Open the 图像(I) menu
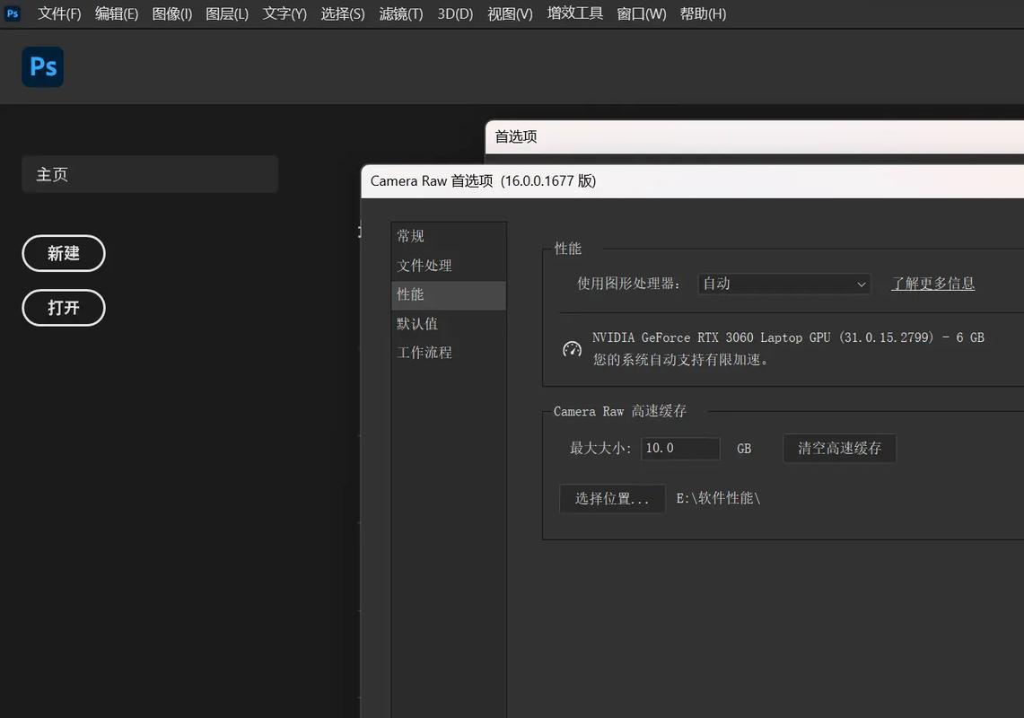The image size is (1024, 718). coord(172,13)
